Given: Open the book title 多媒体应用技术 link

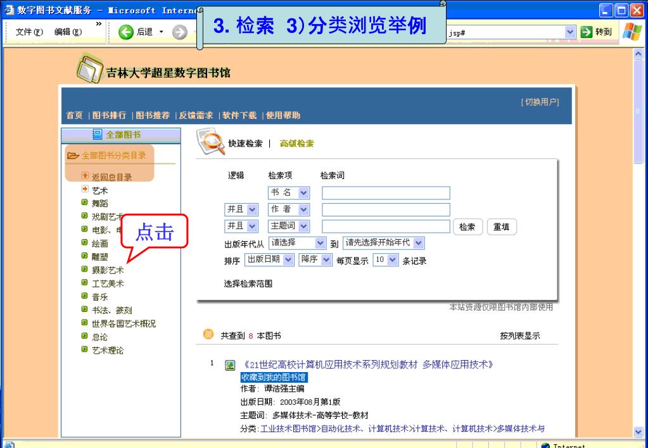Looking at the screenshot, I should tap(369, 364).
